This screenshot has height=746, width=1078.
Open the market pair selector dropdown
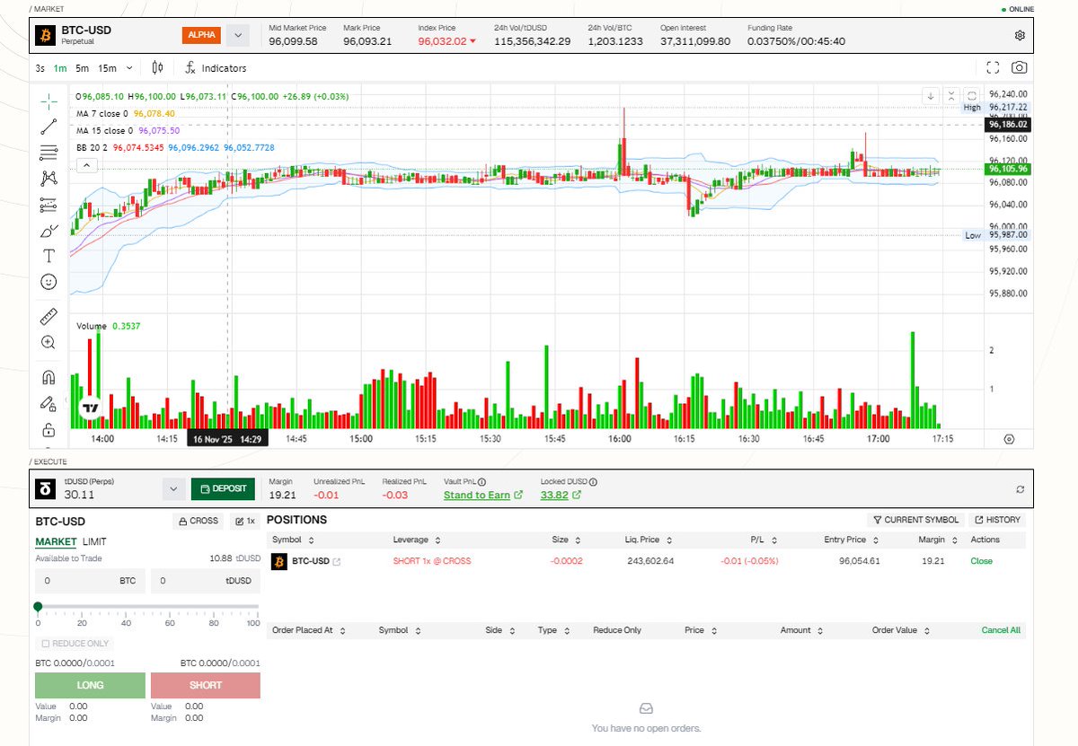(237, 36)
